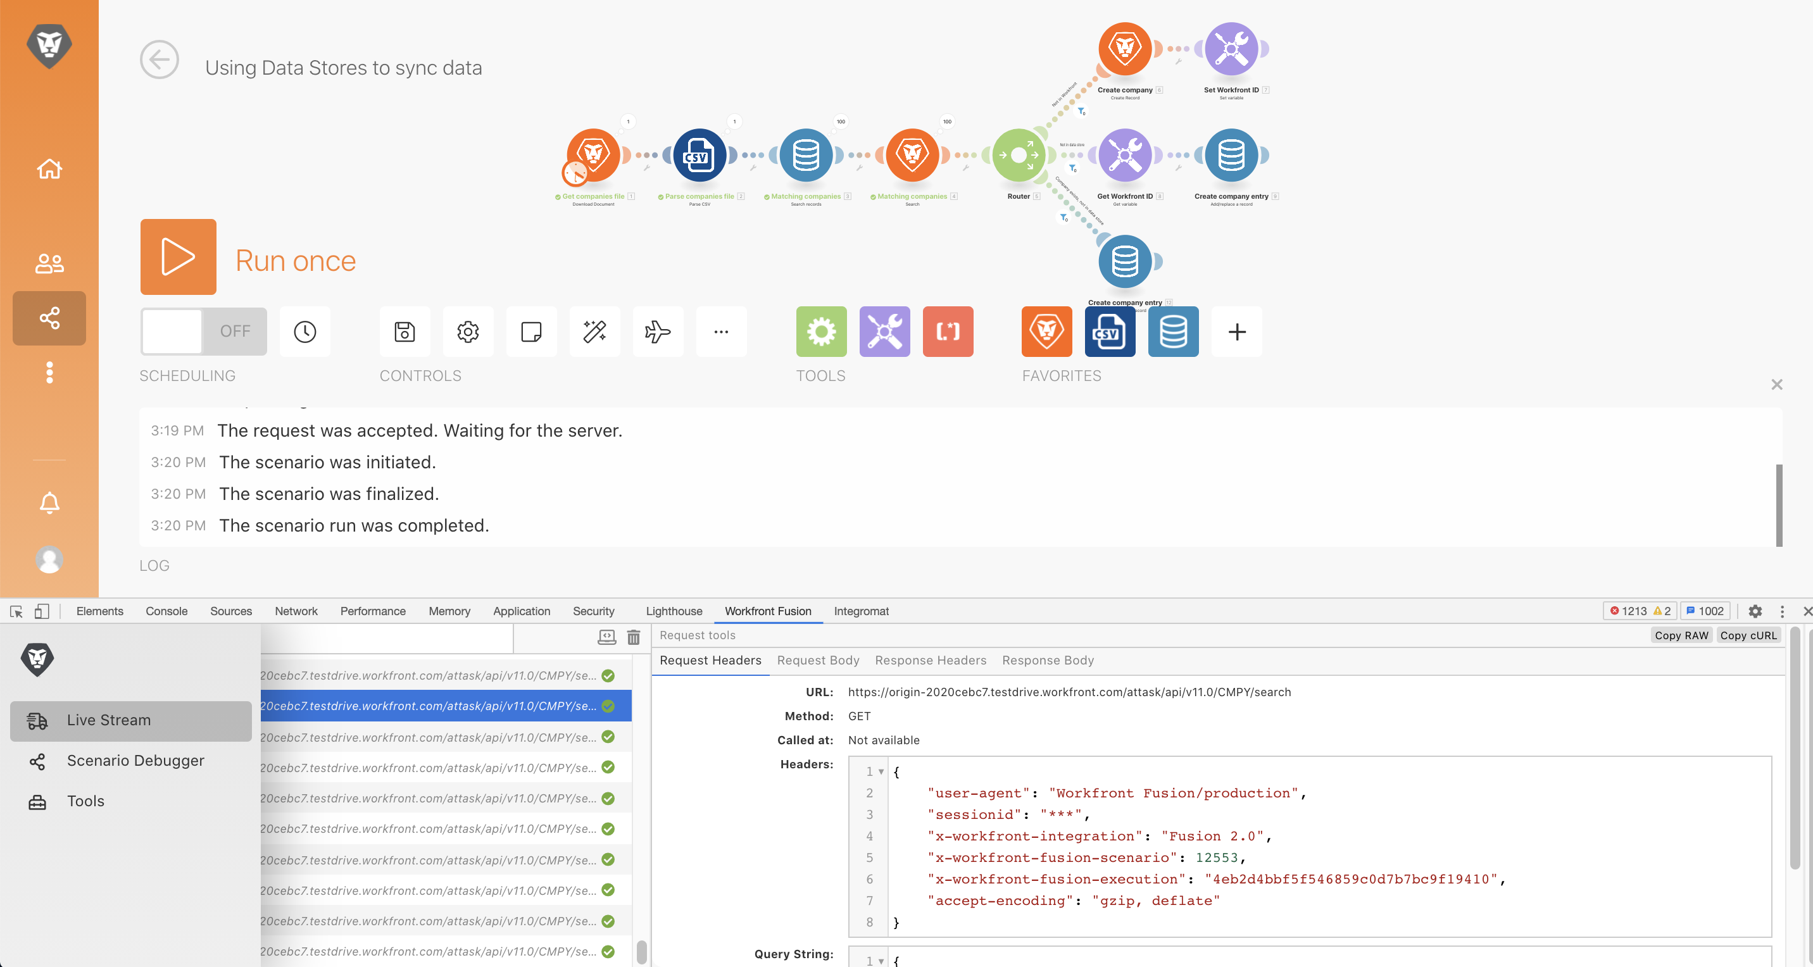Click the Run once button

177,257
